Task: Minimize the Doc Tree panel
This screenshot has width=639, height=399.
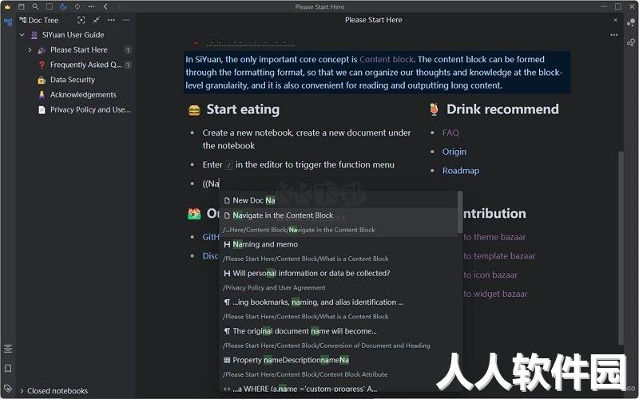Action: point(126,20)
